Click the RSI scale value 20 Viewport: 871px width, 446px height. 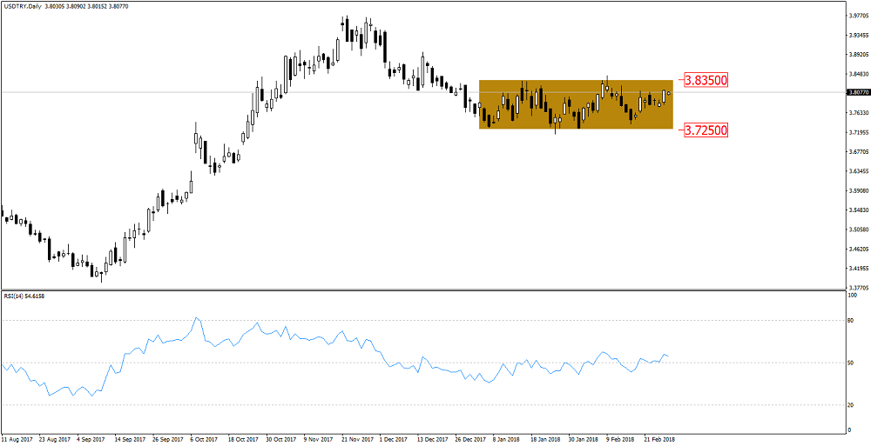853,405
